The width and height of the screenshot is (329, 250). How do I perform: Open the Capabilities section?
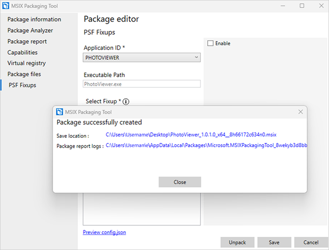coord(22,52)
